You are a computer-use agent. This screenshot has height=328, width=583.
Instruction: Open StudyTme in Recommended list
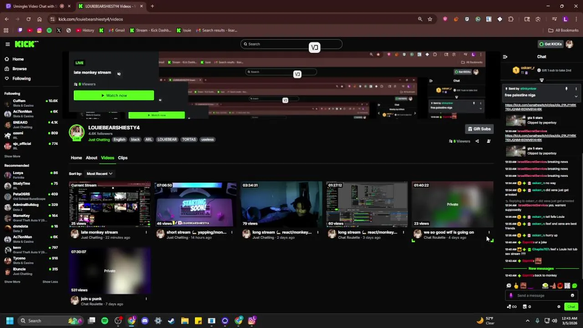[x=31, y=185]
